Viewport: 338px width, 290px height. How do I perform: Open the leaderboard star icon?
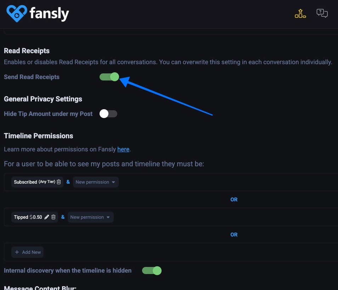[x=300, y=14]
